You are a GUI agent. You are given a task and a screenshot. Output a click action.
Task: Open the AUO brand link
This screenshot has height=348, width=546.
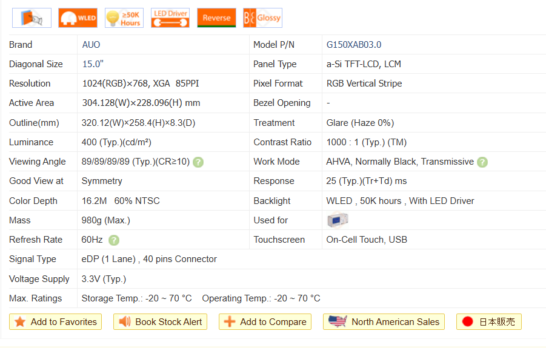click(92, 45)
